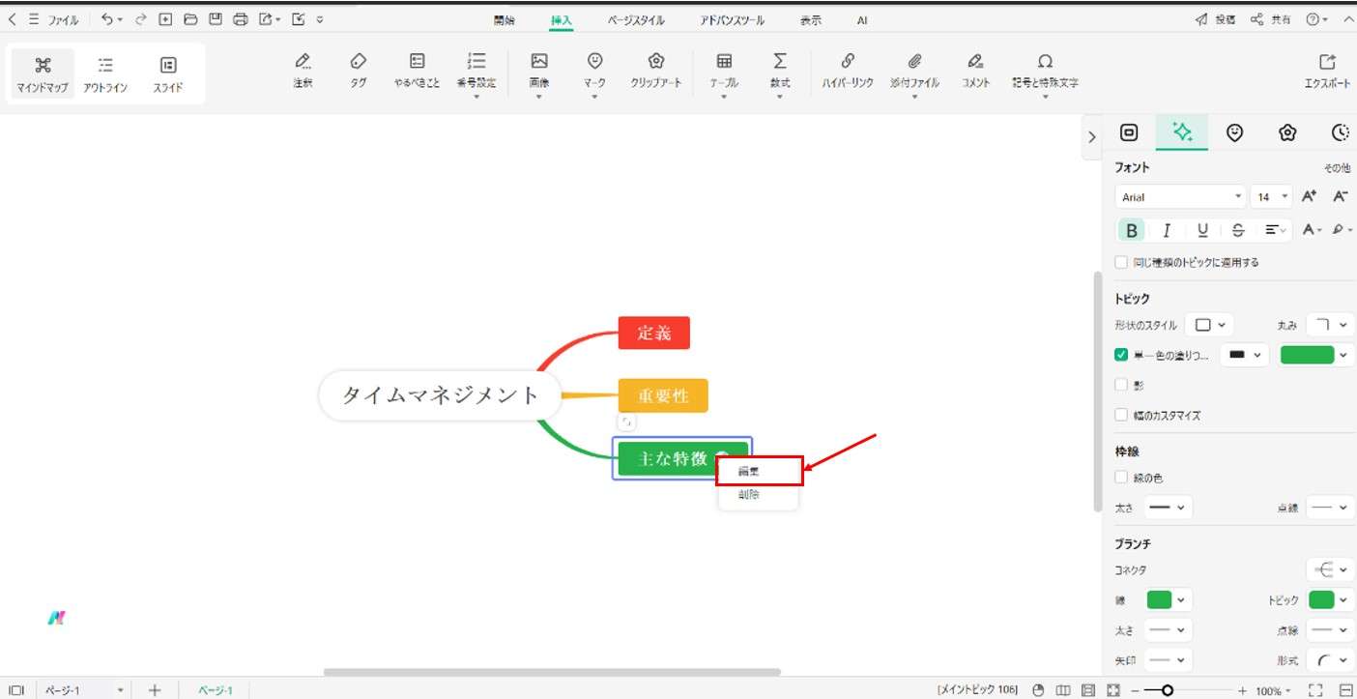Viewport: 1357px width, 699px height.
Task: Insert a 数式 formula
Action: point(780,73)
